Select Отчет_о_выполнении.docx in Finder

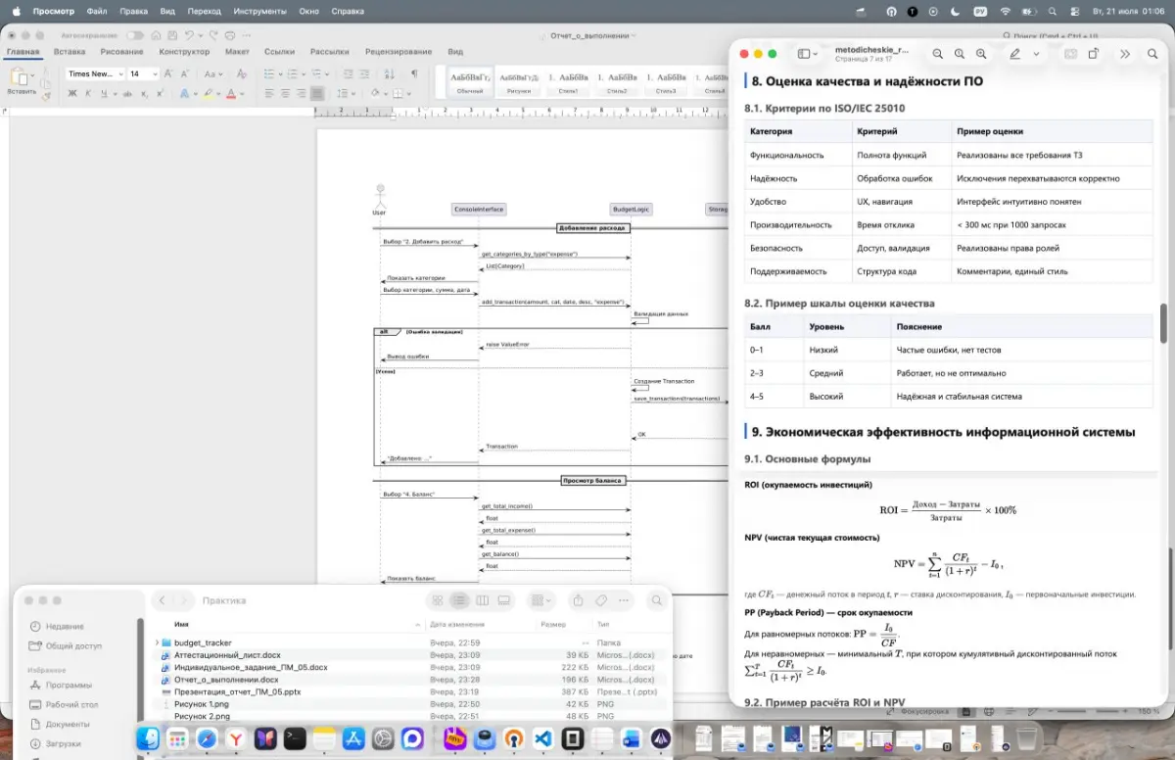coord(226,680)
